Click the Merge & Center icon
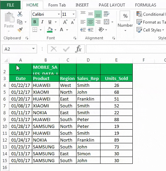 click(106, 22)
